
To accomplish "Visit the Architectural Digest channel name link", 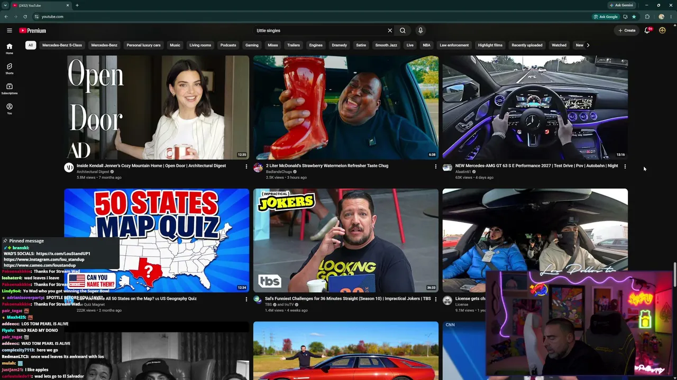I will [93, 172].
